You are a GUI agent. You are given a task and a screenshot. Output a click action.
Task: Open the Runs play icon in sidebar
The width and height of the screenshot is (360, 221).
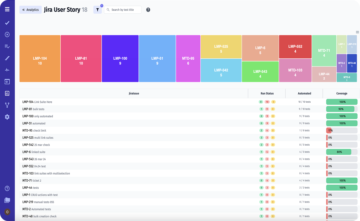(7, 35)
